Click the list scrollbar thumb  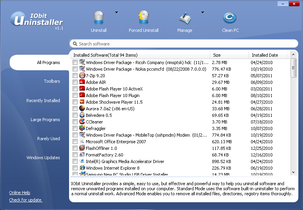(x=293, y=68)
